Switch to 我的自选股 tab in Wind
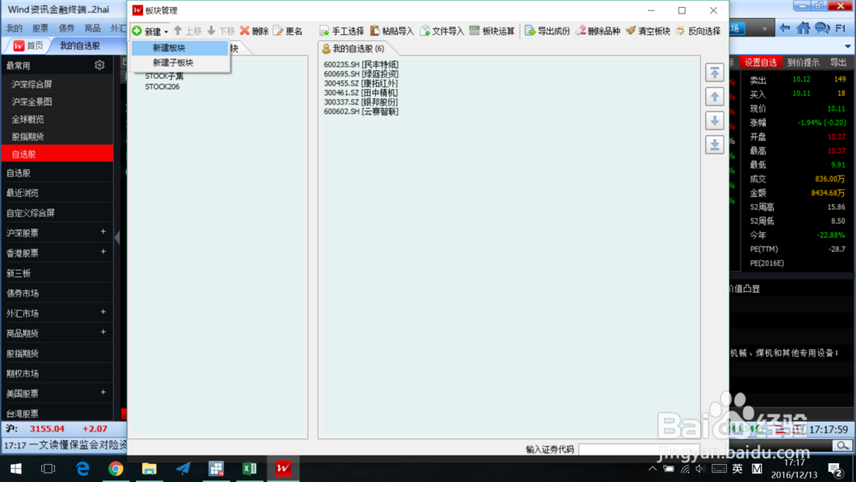856x482 pixels. (x=80, y=46)
